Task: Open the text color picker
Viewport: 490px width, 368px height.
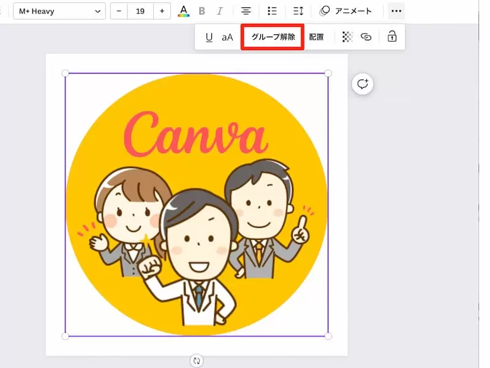Action: 184,12
